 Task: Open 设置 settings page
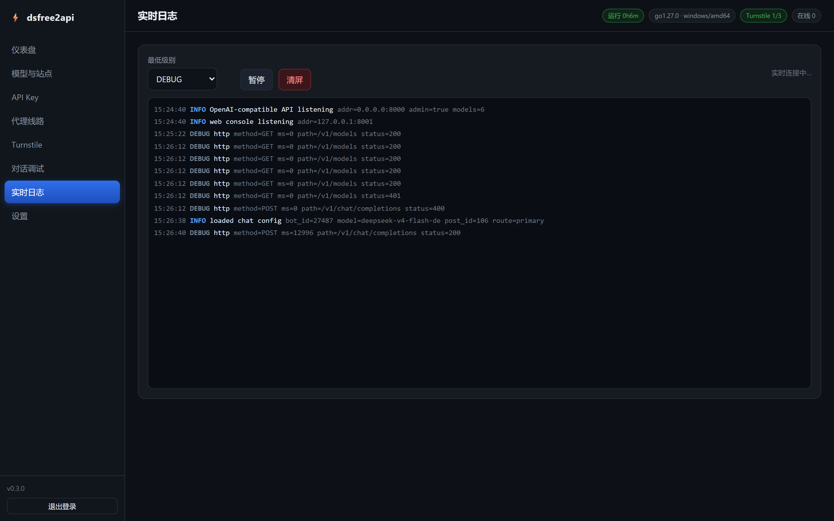pos(62,216)
